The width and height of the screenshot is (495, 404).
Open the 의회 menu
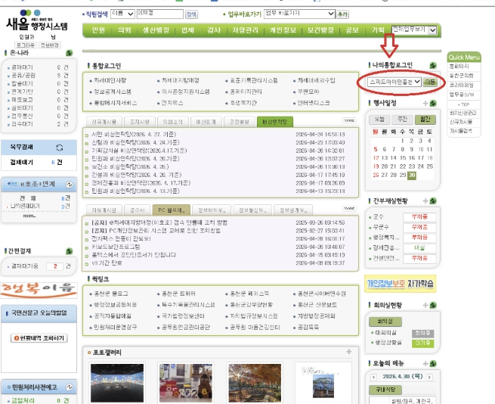(x=124, y=30)
